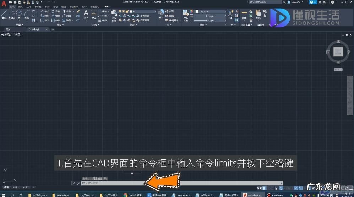Image resolution: width=354 pixels, height=197 pixels.
Task: Click the erase pencil icon in Modify panel
Action: (78, 11)
